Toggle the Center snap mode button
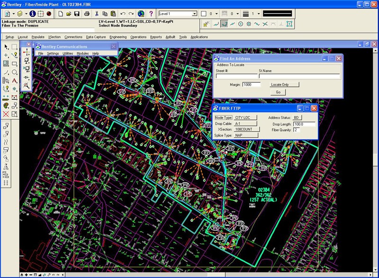The width and height of the screenshot is (379, 278). tap(241, 24)
